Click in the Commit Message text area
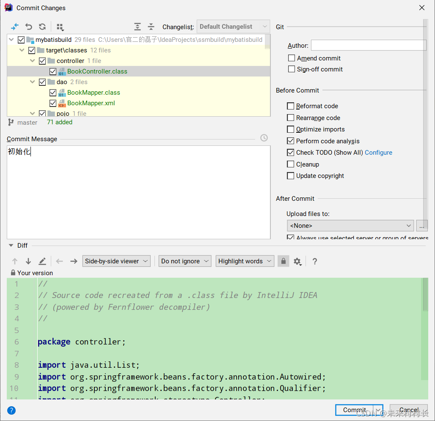 [x=138, y=192]
